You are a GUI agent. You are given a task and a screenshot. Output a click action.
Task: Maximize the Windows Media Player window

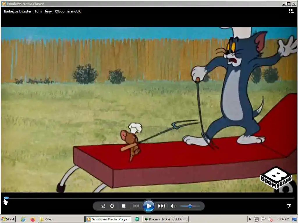tap(288, 3)
